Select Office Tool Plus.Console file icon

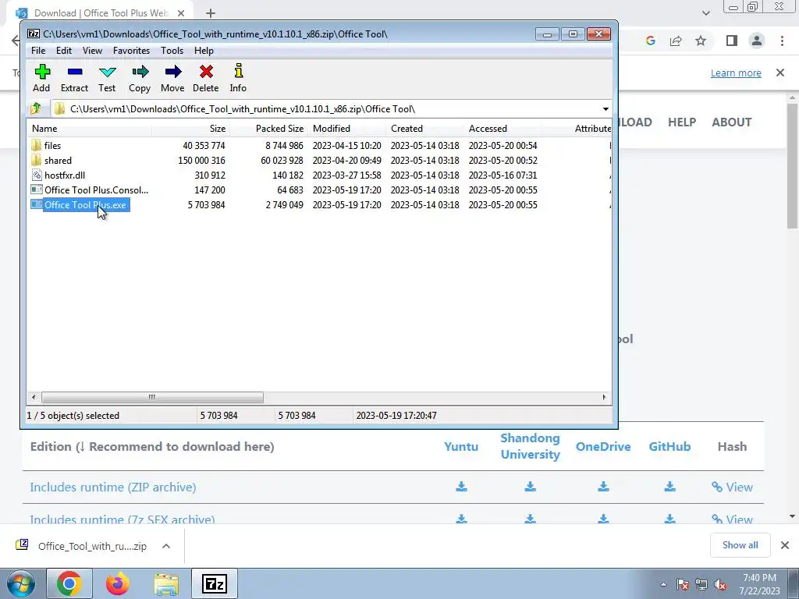click(36, 190)
